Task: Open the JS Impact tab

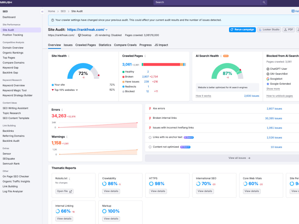Action: point(161,45)
